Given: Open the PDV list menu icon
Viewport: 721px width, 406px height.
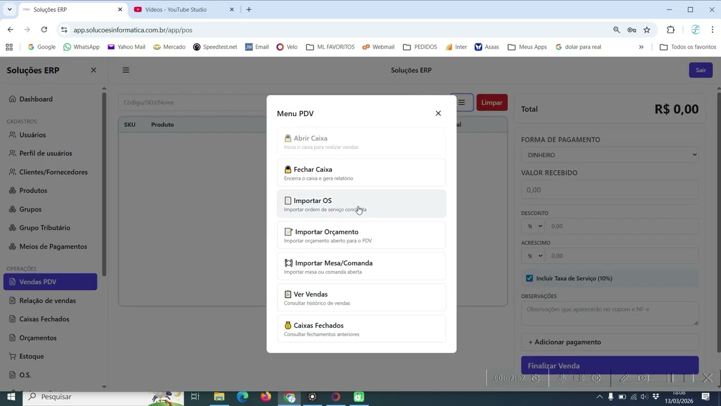Looking at the screenshot, I should coord(461,103).
